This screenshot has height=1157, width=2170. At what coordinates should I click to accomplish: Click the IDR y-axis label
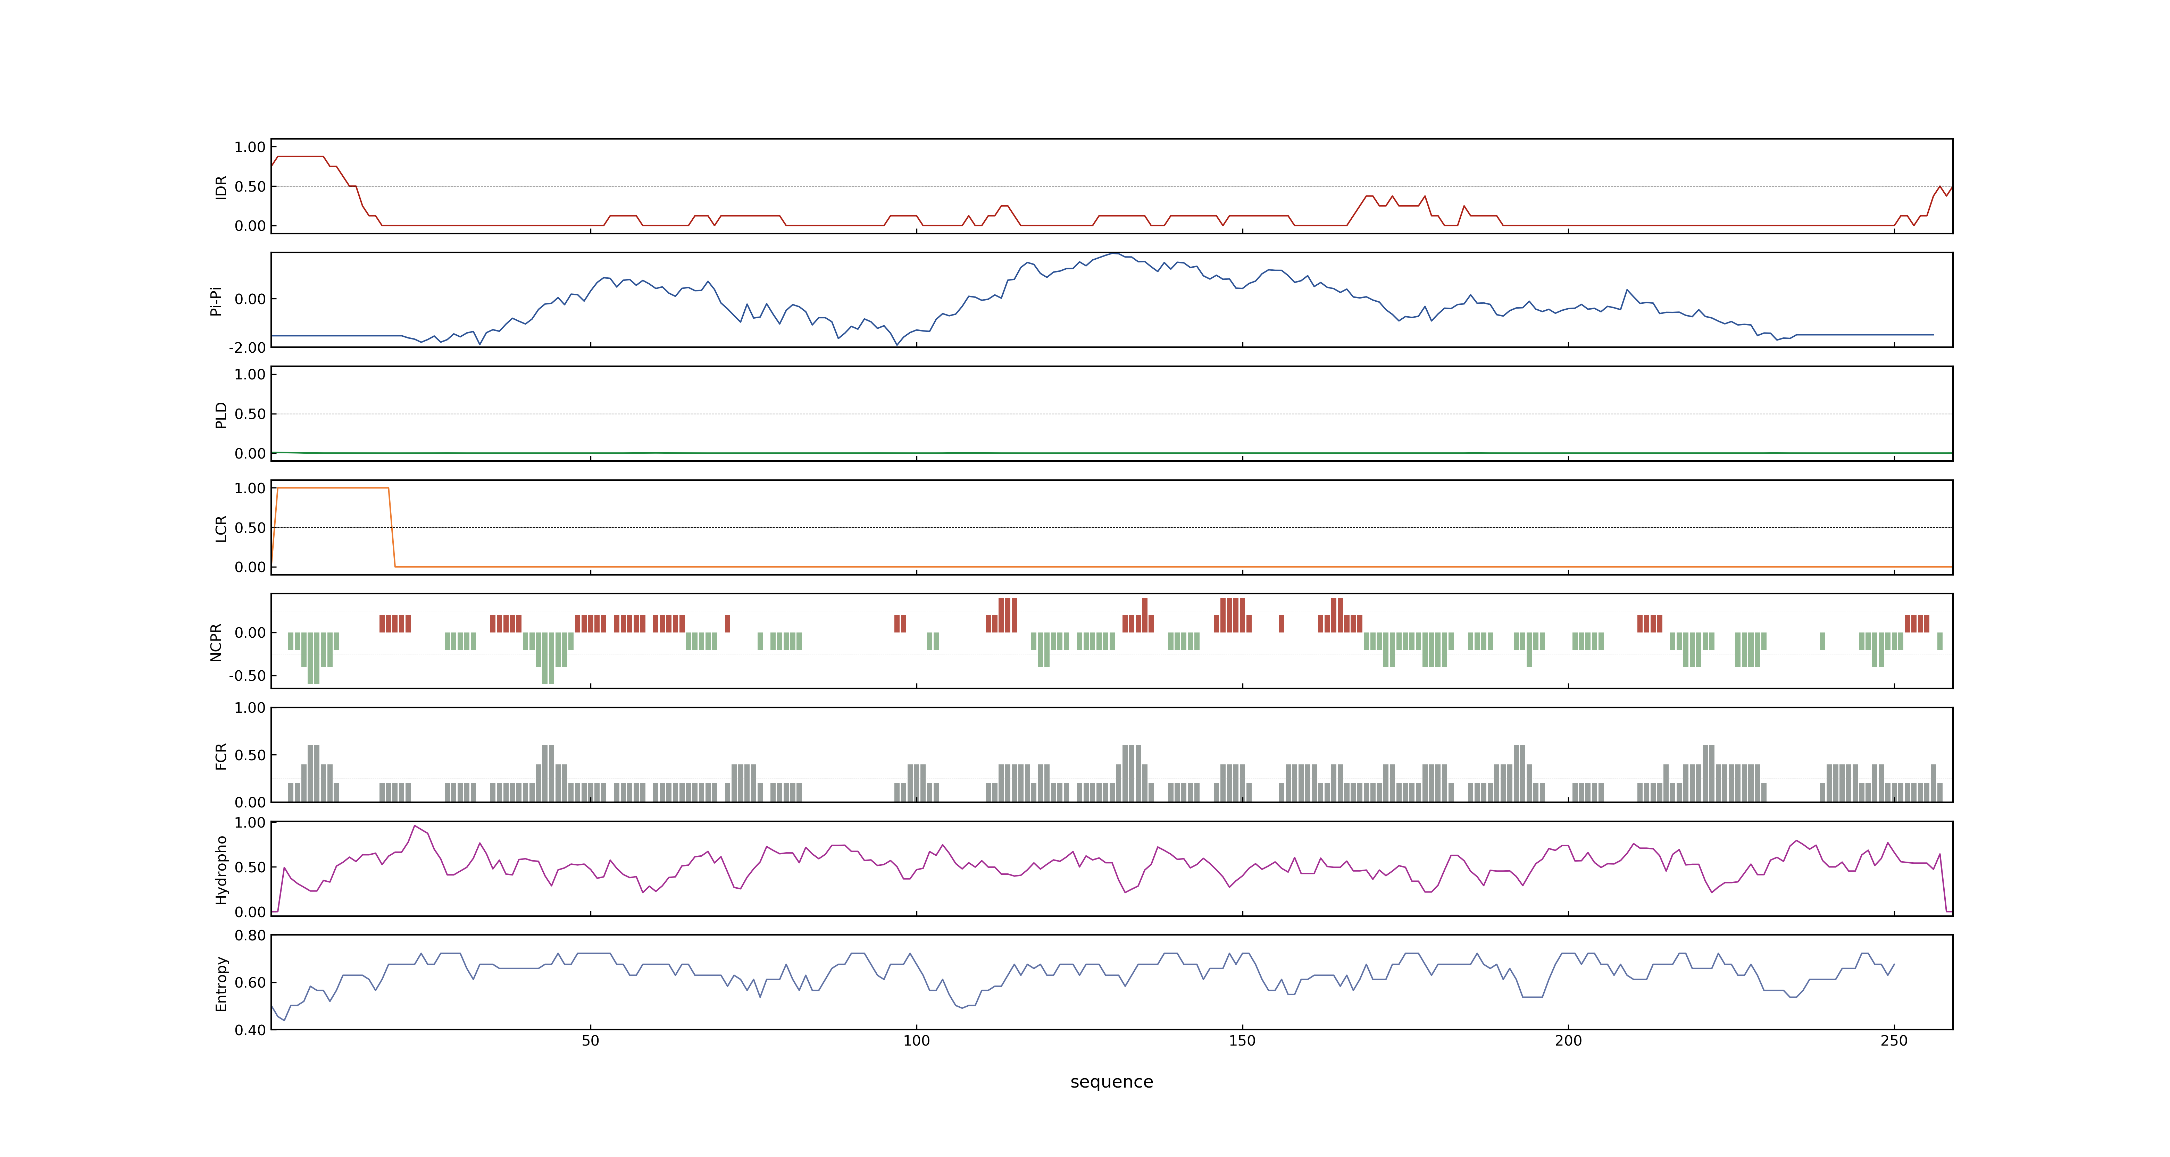(x=221, y=187)
